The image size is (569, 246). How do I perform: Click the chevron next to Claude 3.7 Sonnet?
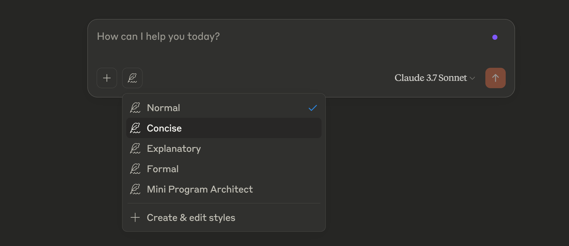tap(472, 78)
